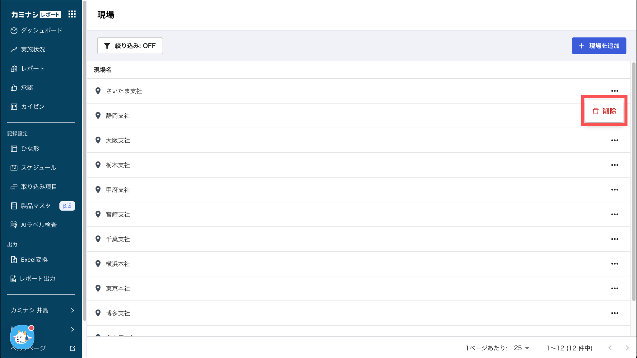Open Excel変換 from the sidebar
The width and height of the screenshot is (637, 358).
(x=34, y=260)
